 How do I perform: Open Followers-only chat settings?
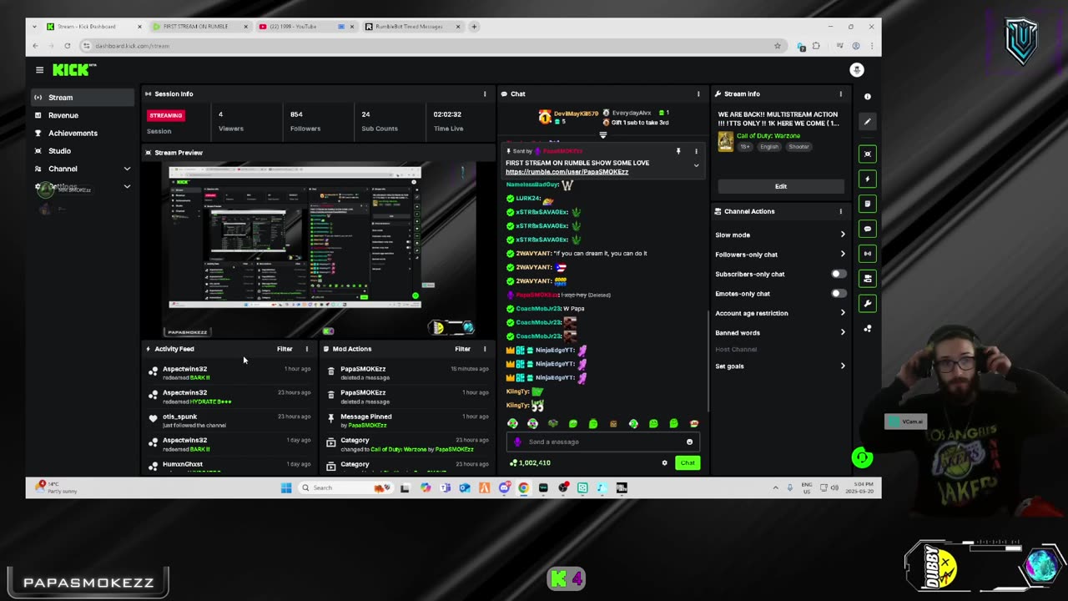[780, 255]
